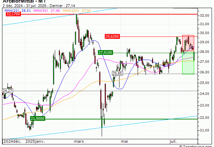Click the 27,00 price axis tick
Image resolution: width=214 pixels, height=147 pixels.
(x=204, y=62)
